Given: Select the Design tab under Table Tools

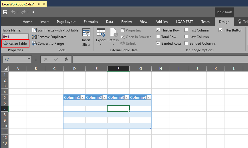Looking at the screenshot, I should point(224,22).
